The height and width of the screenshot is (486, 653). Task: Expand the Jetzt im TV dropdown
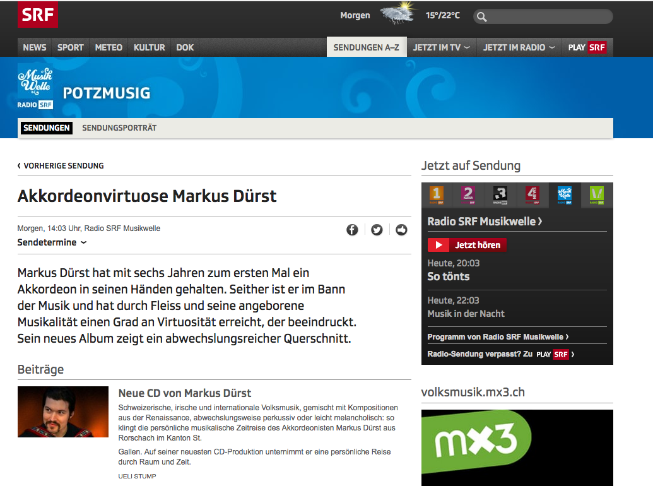click(442, 47)
